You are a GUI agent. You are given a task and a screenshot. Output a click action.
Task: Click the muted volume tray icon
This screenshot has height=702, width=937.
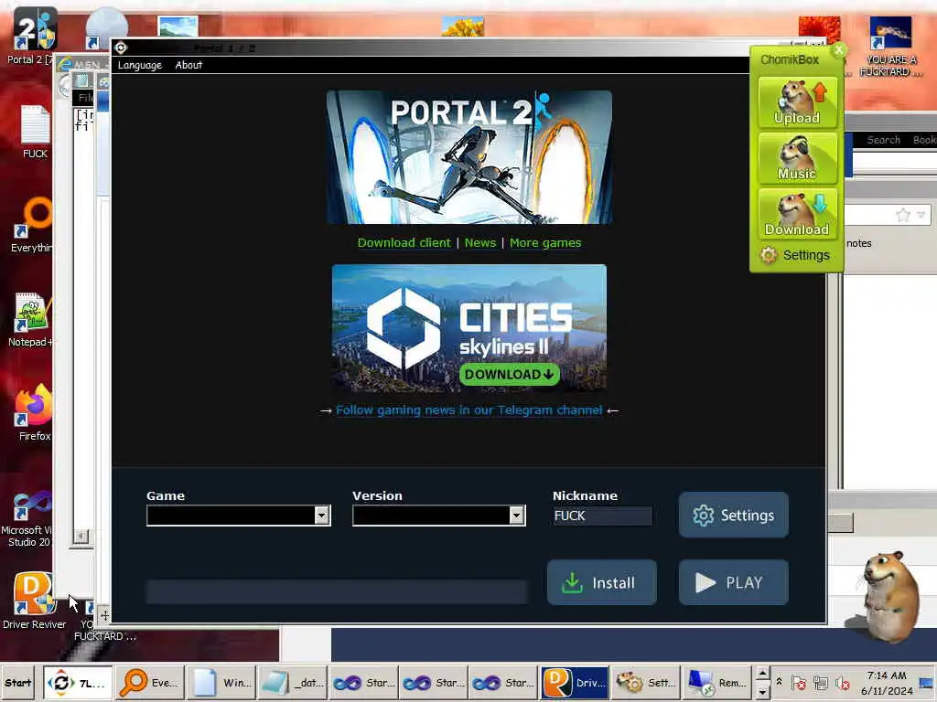842,684
